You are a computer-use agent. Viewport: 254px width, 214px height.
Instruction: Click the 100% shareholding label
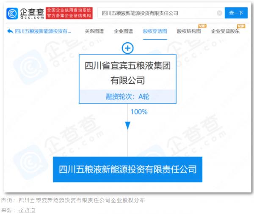click(x=139, y=112)
